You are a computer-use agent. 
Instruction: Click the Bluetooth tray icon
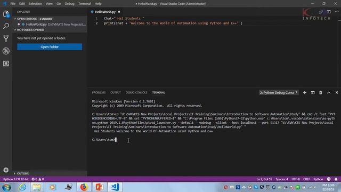(273, 187)
